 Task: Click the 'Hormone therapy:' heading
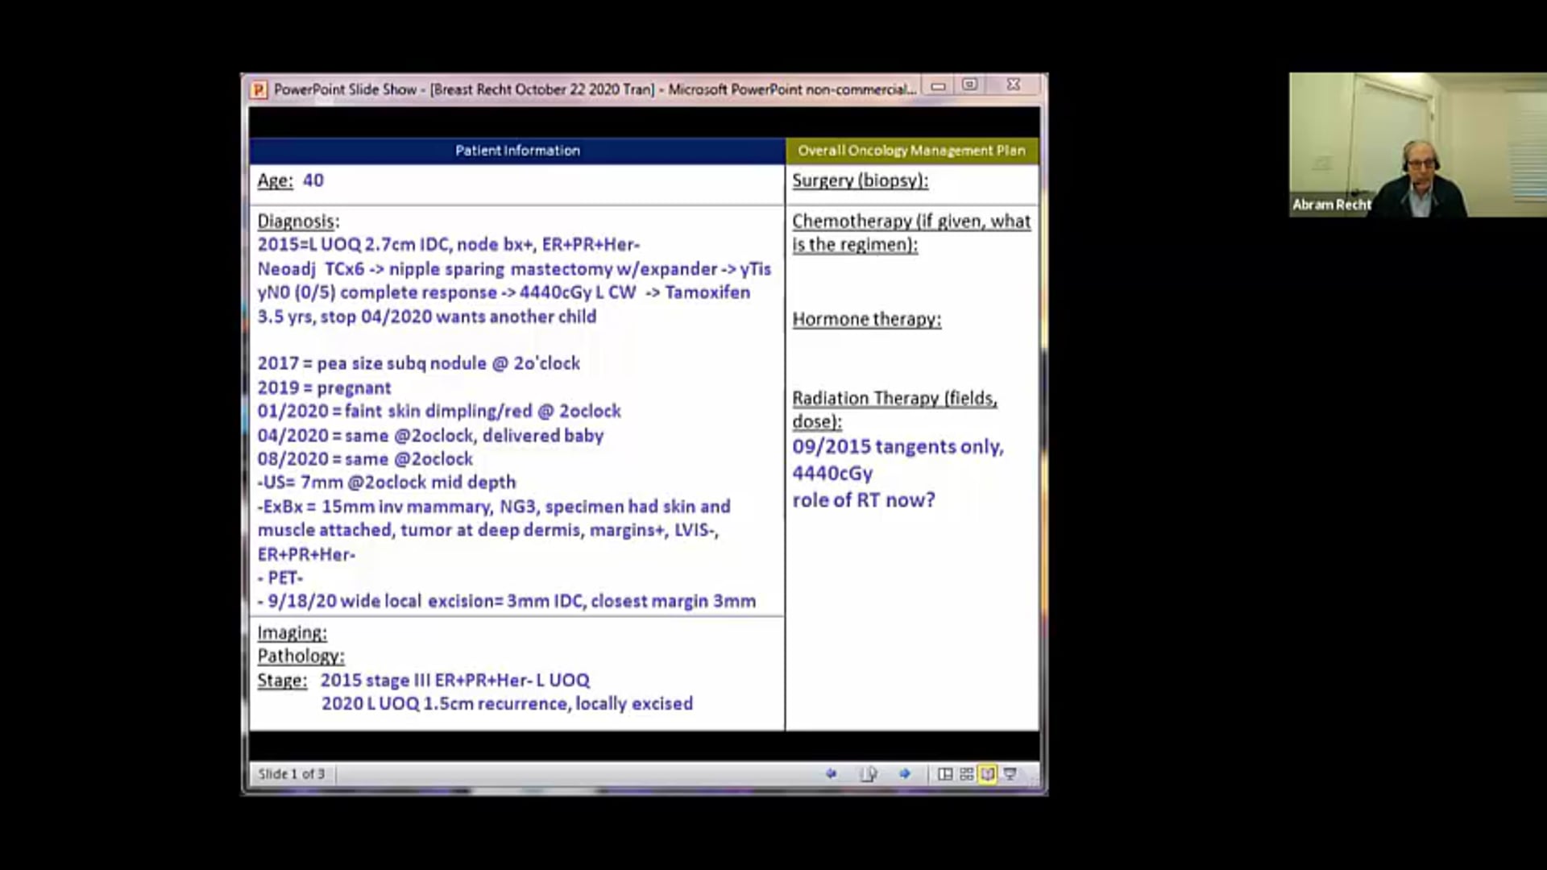866,319
